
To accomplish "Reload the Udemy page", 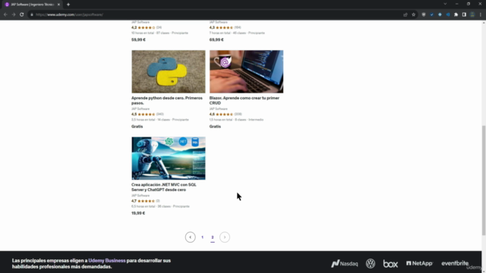I will (22, 14).
